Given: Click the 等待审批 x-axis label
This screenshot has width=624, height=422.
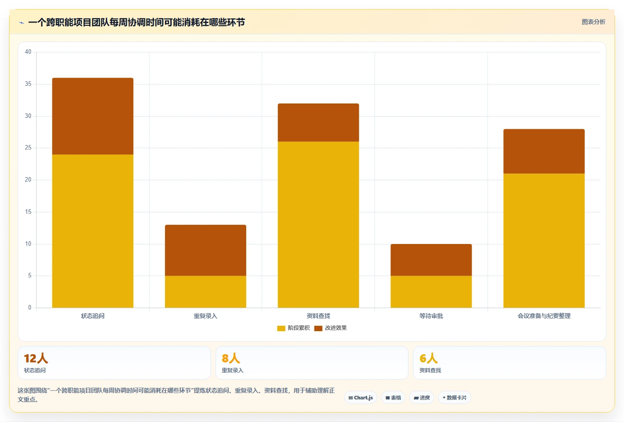Looking at the screenshot, I should (x=431, y=316).
